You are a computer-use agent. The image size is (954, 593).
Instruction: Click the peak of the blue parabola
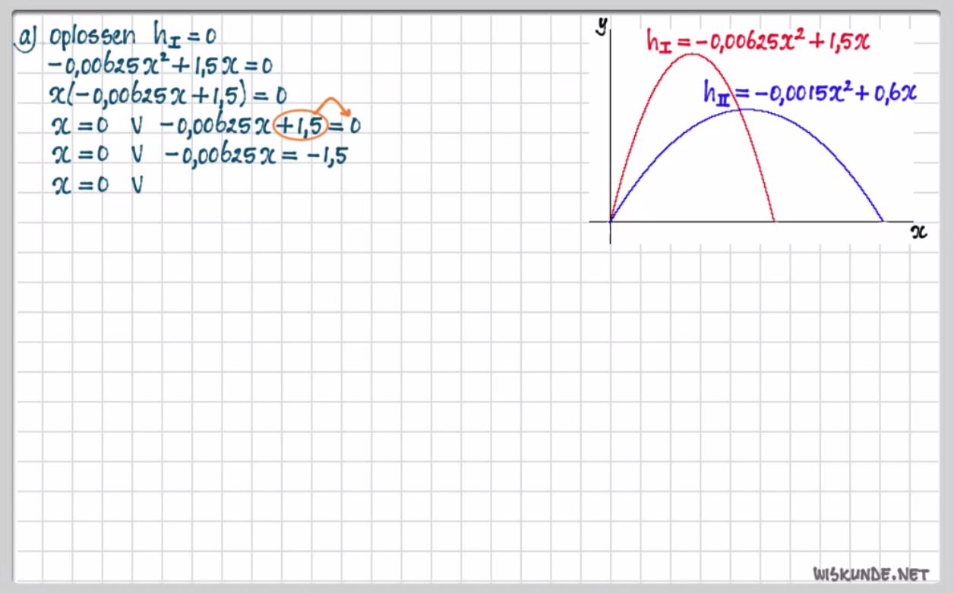point(747,109)
